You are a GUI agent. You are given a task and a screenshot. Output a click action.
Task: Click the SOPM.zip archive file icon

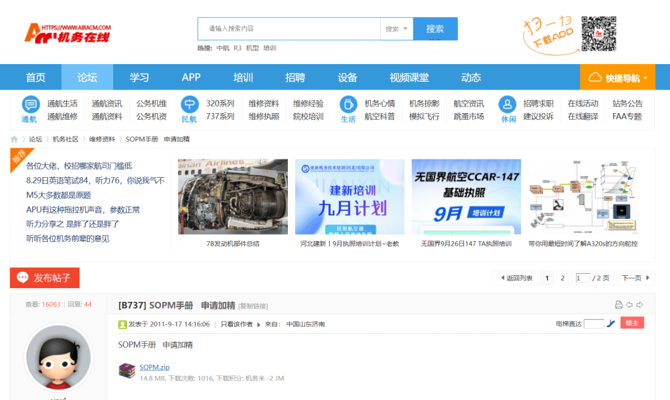point(127,371)
